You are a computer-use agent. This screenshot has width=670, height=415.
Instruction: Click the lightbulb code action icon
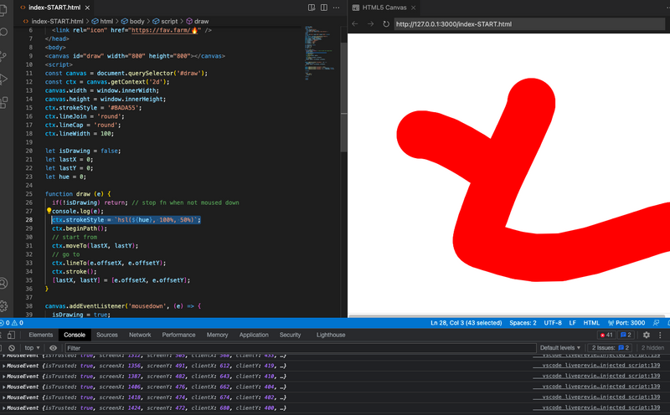49,211
